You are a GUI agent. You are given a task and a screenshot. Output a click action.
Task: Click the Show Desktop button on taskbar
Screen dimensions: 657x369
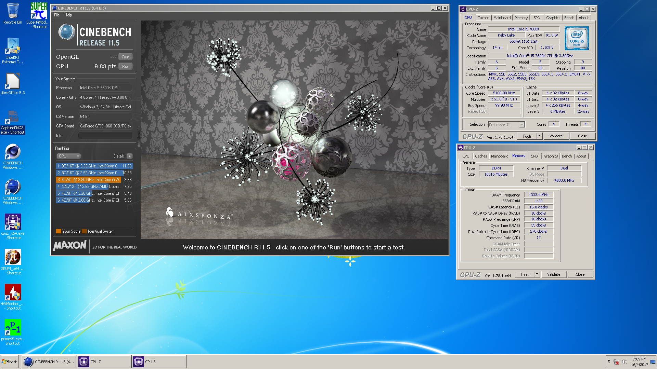(653, 362)
